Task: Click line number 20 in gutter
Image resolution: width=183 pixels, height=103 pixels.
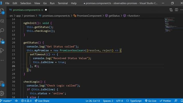Action: tap(13, 43)
